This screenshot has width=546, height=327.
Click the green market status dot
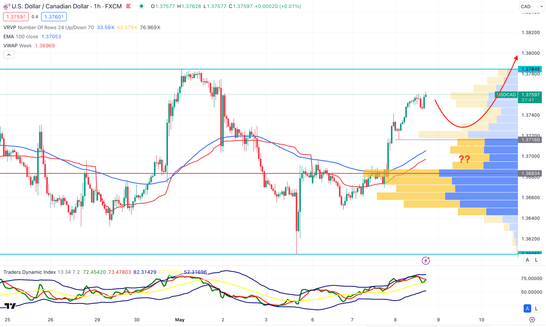point(141,6)
